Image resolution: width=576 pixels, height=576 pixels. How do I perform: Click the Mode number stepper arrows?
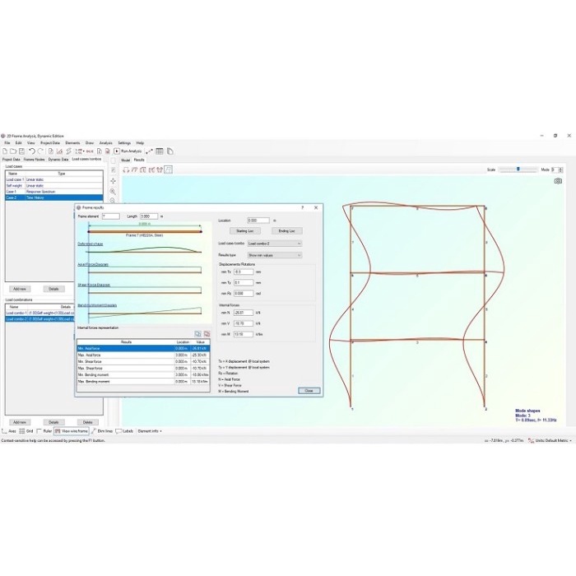click(x=560, y=170)
